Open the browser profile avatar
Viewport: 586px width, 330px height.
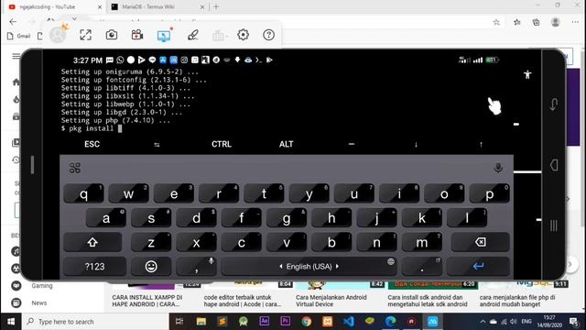click(x=556, y=22)
